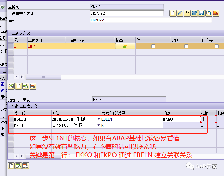Open the REFERENCE 参照 method dropdown

(98, 119)
